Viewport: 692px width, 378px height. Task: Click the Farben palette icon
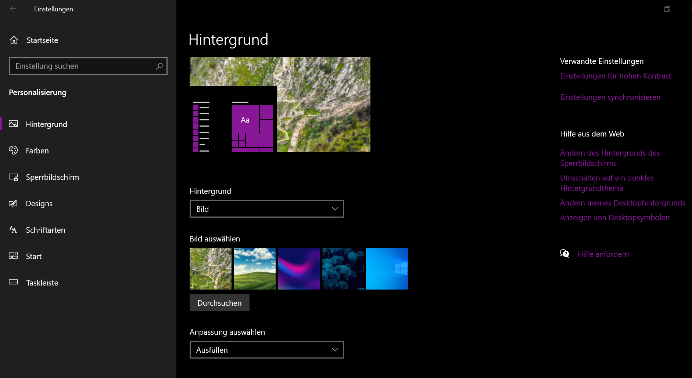coord(13,150)
